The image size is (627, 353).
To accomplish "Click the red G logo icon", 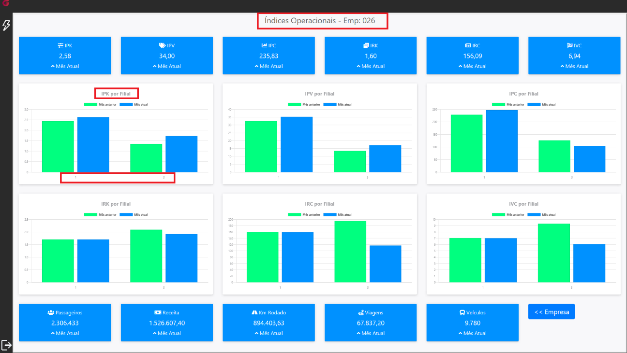I will 5,3.
